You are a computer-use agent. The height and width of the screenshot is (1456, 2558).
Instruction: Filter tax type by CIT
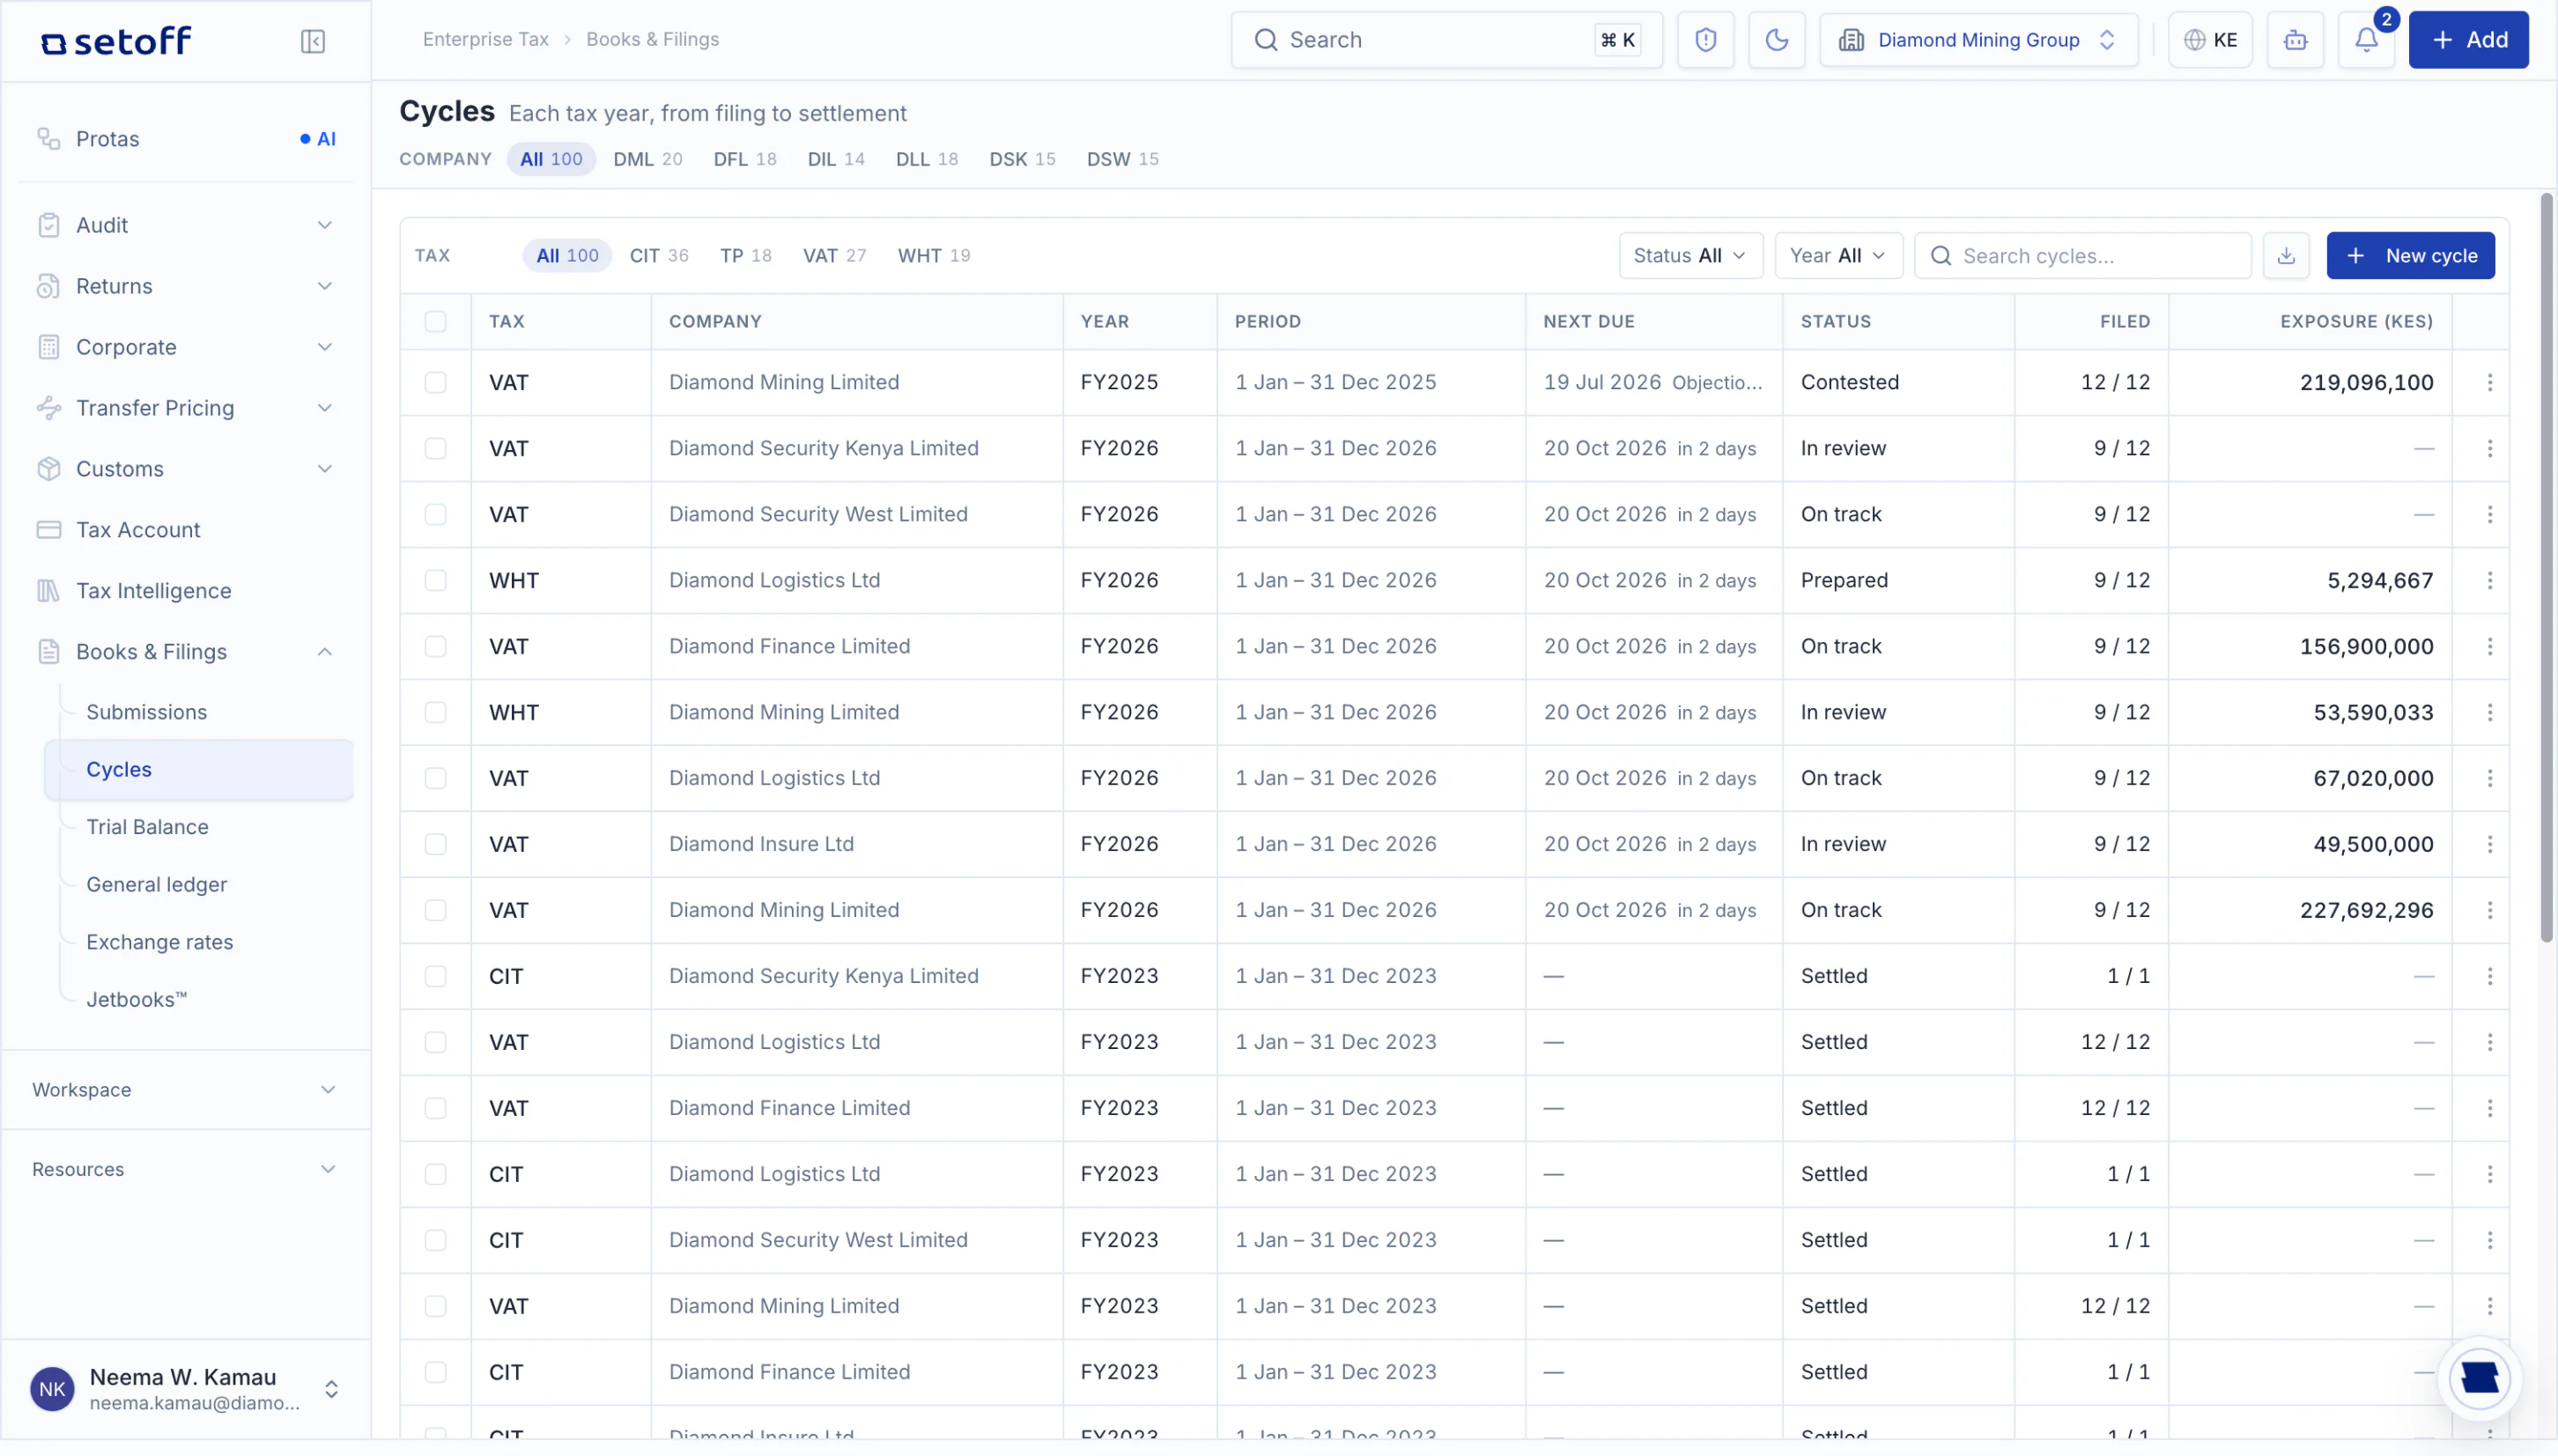pyautogui.click(x=658, y=256)
